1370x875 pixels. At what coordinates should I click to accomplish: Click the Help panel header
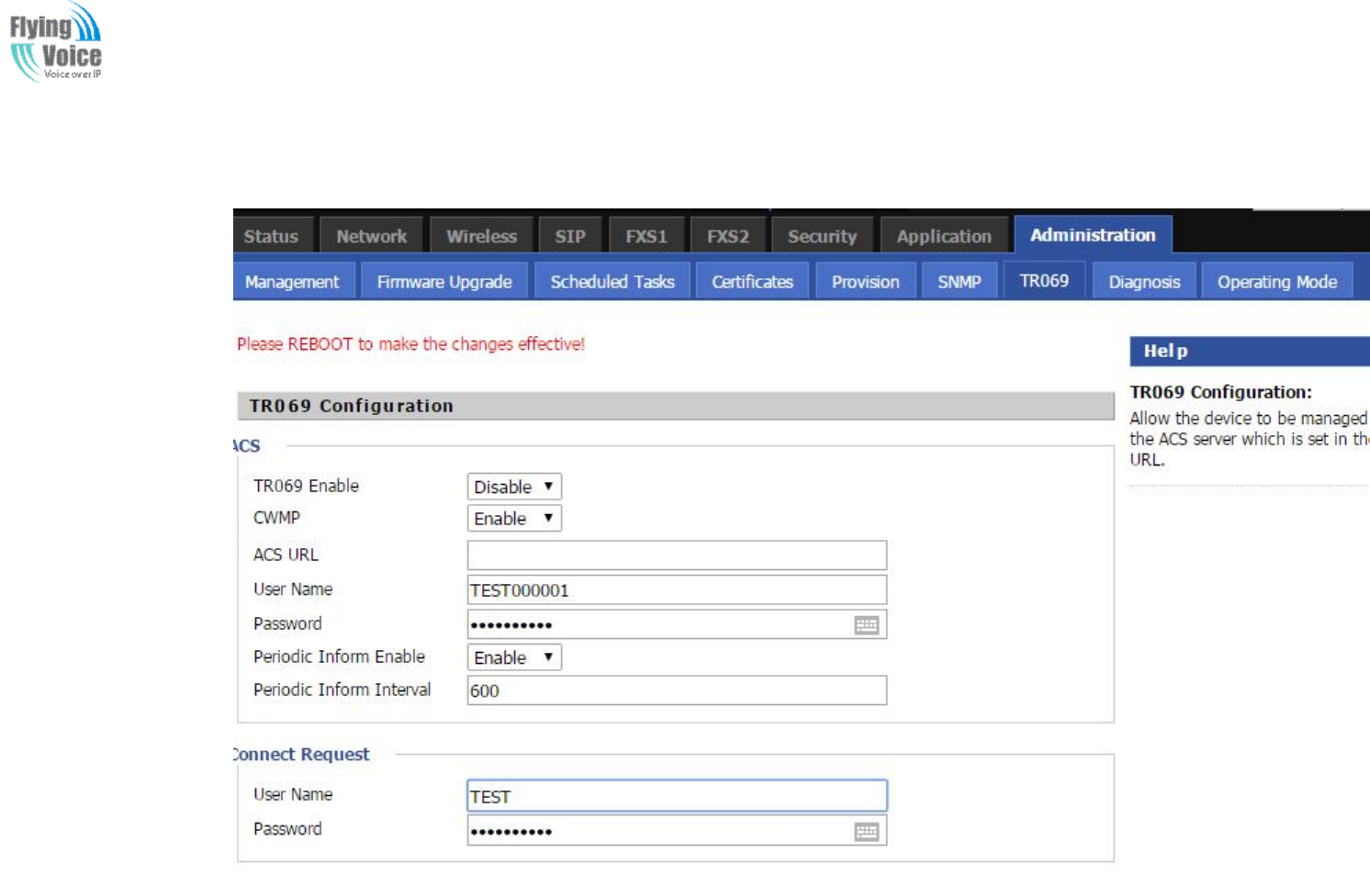(x=1250, y=351)
